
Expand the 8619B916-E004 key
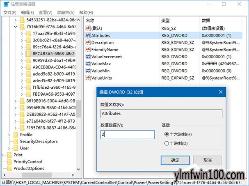click(16, 101)
